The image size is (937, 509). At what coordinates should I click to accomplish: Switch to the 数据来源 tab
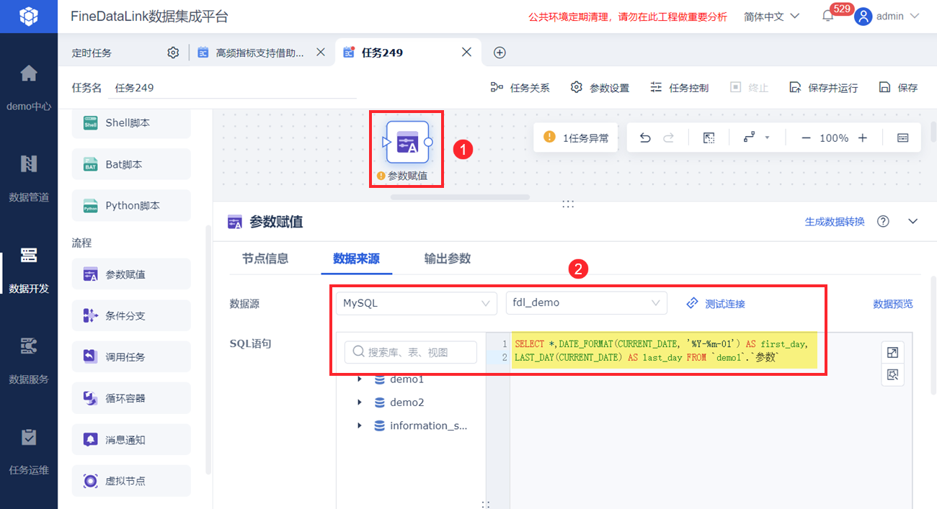(x=356, y=258)
